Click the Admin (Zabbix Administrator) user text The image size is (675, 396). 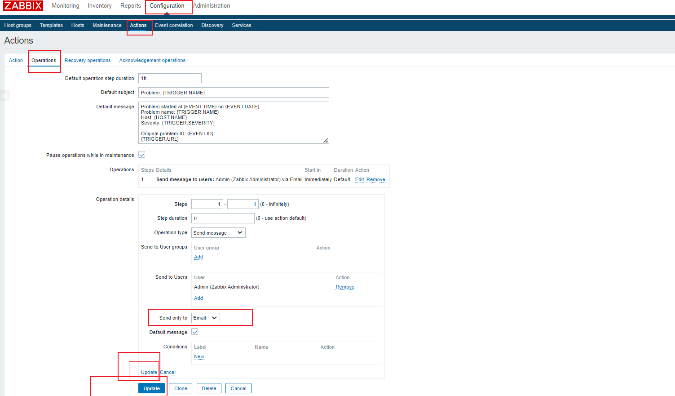pos(227,287)
